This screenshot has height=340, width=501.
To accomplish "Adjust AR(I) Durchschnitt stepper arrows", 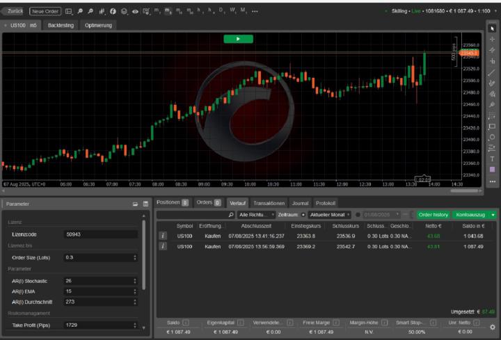I will coord(135,302).
